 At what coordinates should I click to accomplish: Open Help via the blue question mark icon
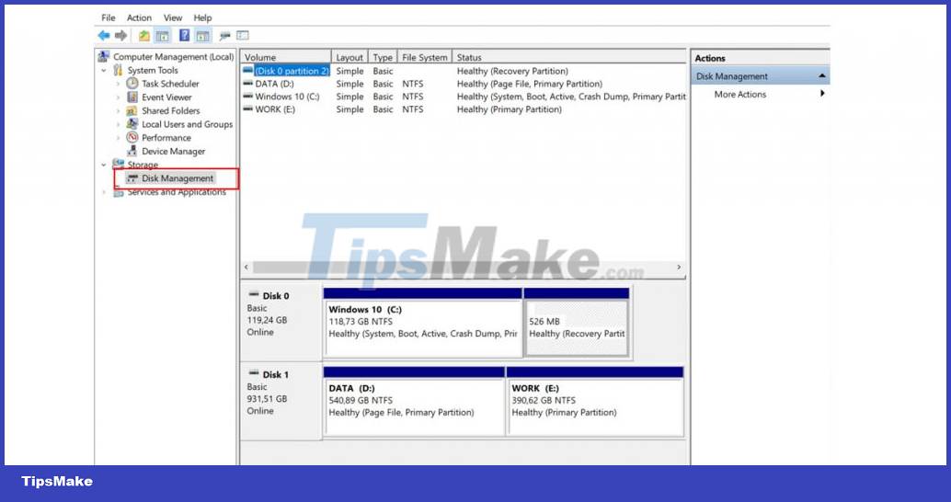[x=184, y=36]
